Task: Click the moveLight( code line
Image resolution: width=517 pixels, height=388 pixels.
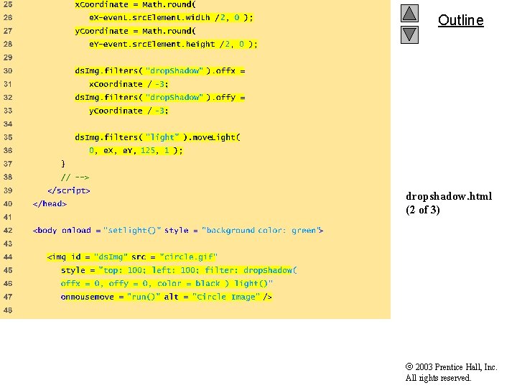Action: coord(157,137)
